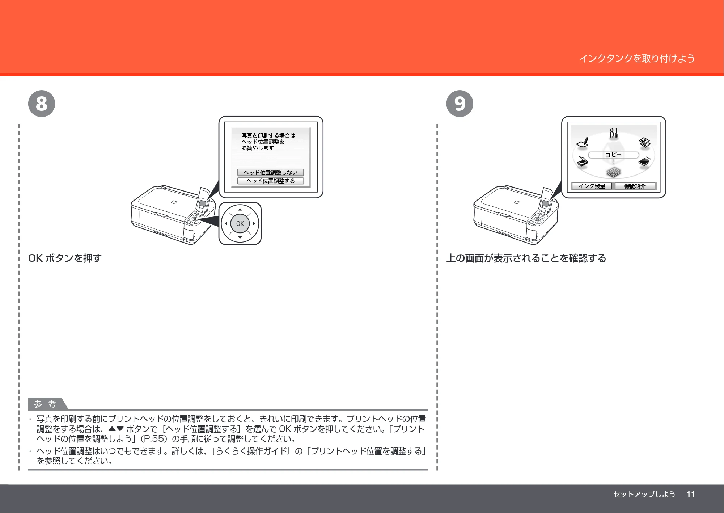
Task: Select the flatbed scanner icon in the menu wheel
Action: [582, 161]
